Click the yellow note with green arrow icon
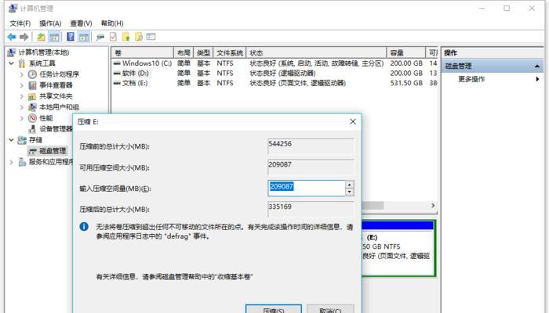Screen dimensions: 549x313 coord(126,37)
